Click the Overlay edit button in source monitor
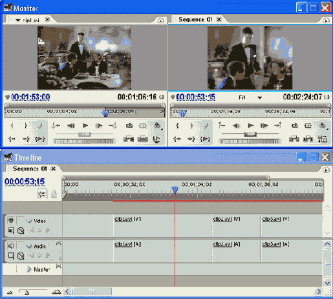This screenshot has width=333, height=299. click(143, 139)
